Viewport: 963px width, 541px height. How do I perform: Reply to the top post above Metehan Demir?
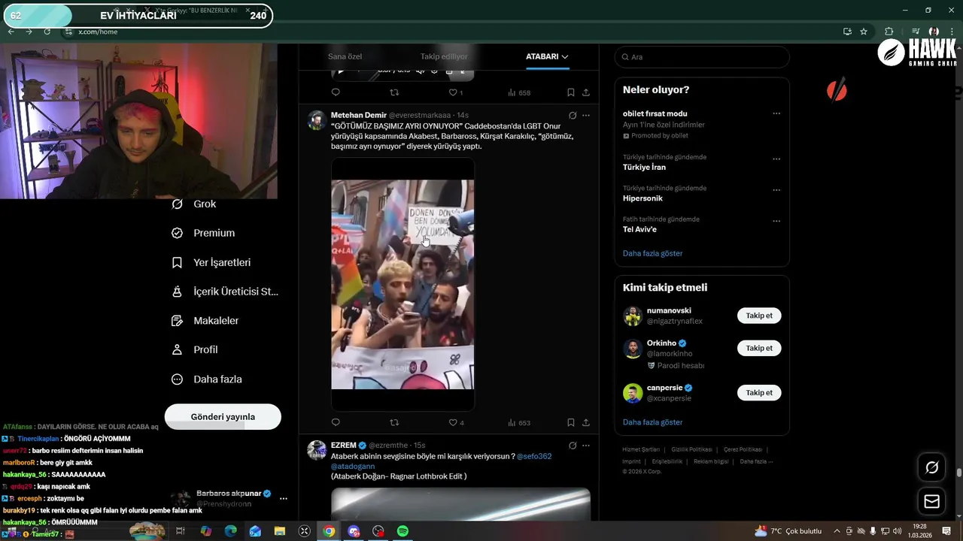tap(336, 92)
